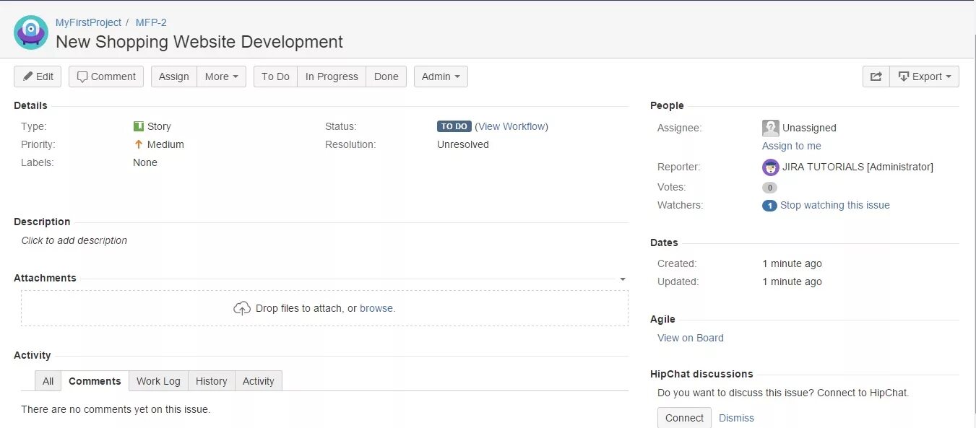
Task: Click the share issue icon button
Action: coord(876,77)
